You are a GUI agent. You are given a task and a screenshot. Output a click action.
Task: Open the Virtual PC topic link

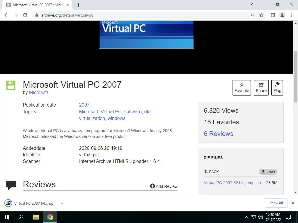(x=111, y=111)
